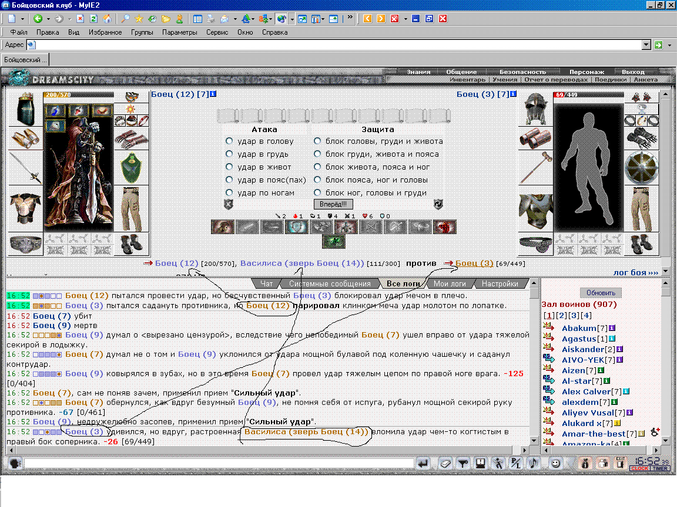This screenshot has height=507, width=677.
Task: Click the Обновить button
Action: pyautogui.click(x=601, y=293)
